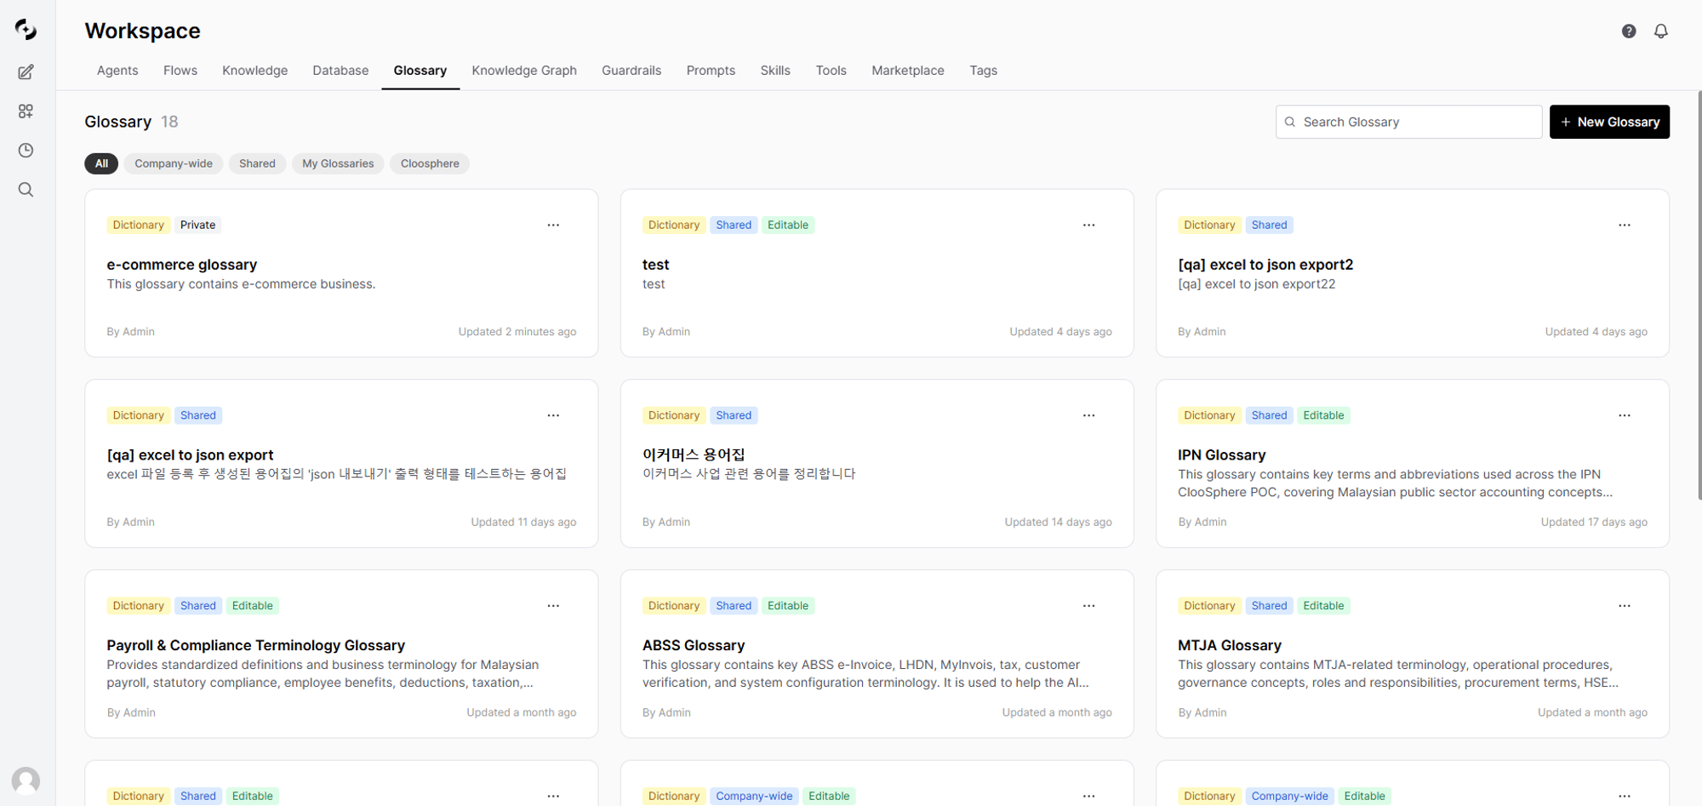The width and height of the screenshot is (1702, 806).
Task: Select the All filter chip
Action: (101, 163)
